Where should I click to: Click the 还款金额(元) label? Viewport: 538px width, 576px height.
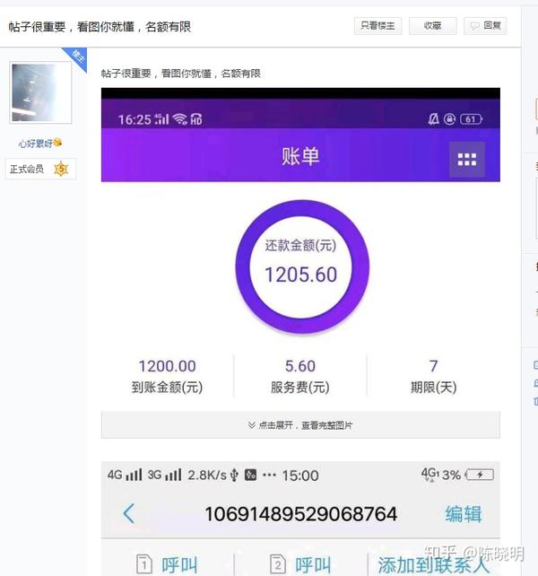300,246
